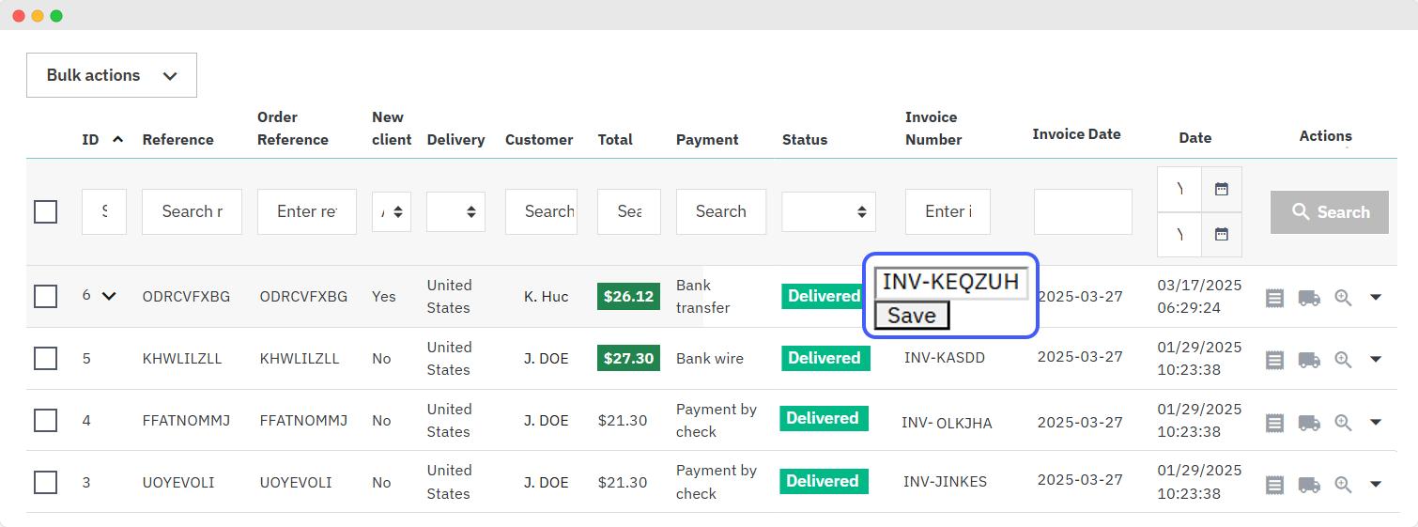This screenshot has height=527, width=1418.
Task: Open the Status filter dropdown
Action: point(828,212)
